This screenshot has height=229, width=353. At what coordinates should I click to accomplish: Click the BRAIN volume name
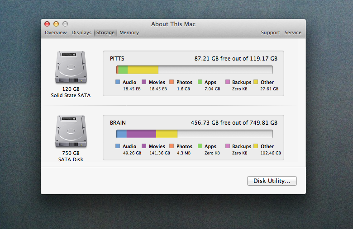click(x=118, y=123)
